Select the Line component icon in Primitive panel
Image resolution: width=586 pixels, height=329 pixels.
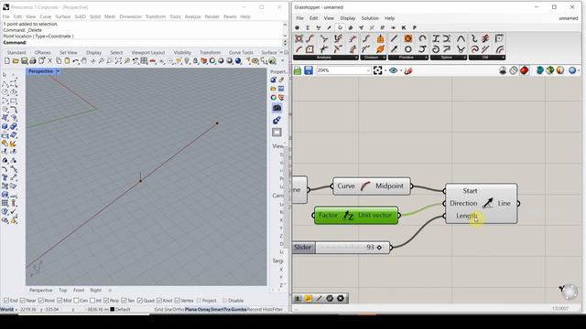(394, 38)
